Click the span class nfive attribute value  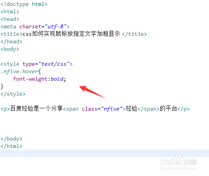(x=112, y=109)
